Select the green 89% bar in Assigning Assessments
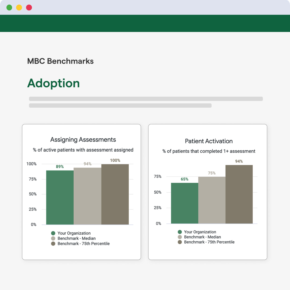The width and height of the screenshot is (290, 290). (x=60, y=197)
